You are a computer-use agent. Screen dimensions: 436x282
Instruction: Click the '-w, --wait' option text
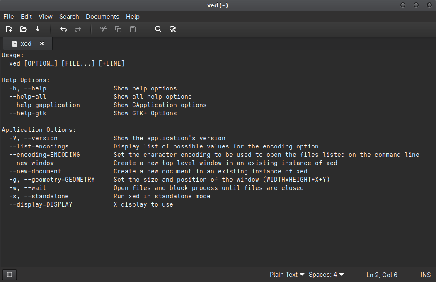(27, 188)
